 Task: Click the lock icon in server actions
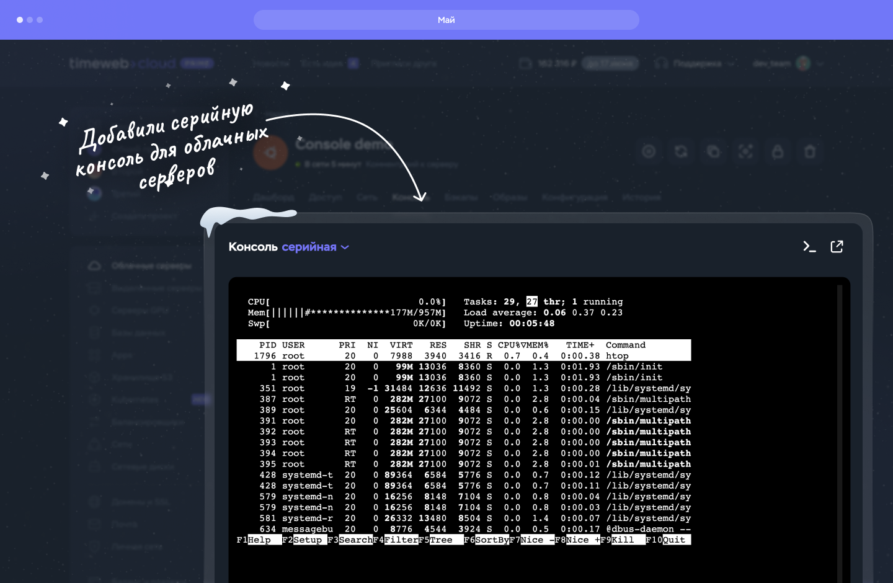[778, 151]
